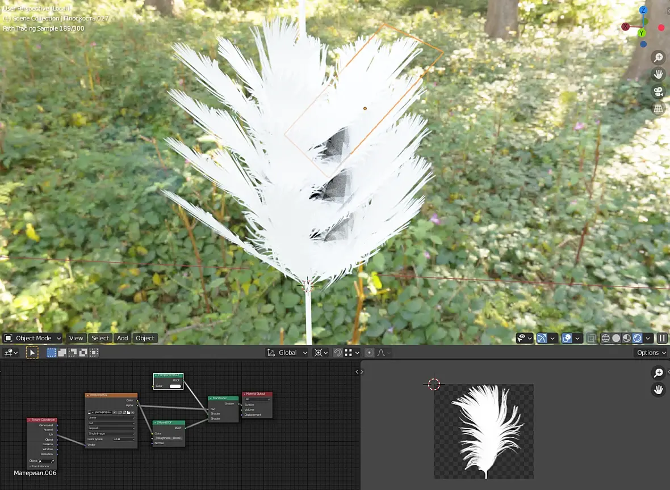Select the Diffuse BSDF node header
Screen dimensions: 670x490
[x=169, y=423]
